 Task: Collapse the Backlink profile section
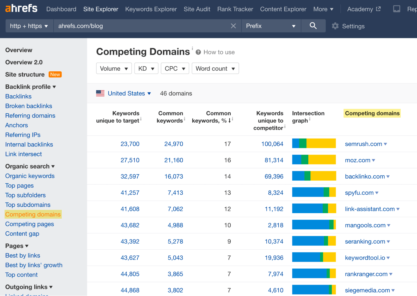point(30,87)
